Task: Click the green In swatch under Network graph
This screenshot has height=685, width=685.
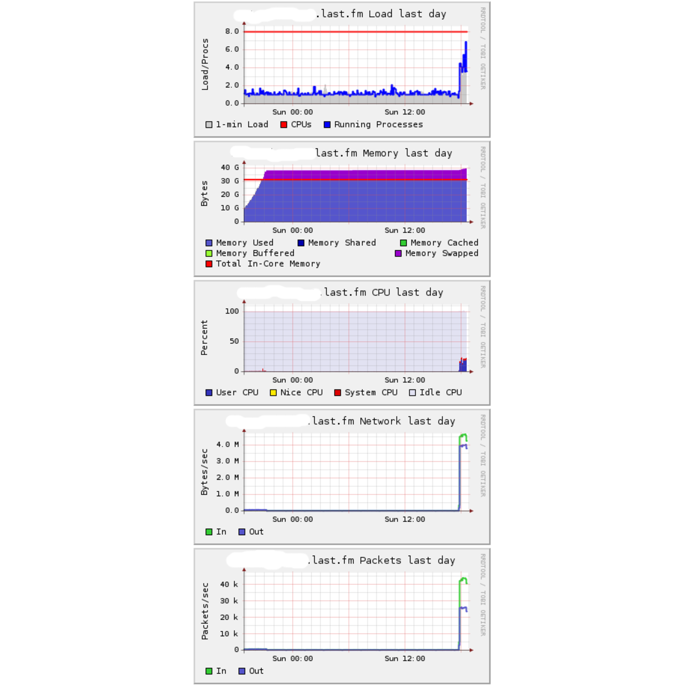Action: pyautogui.click(x=209, y=532)
